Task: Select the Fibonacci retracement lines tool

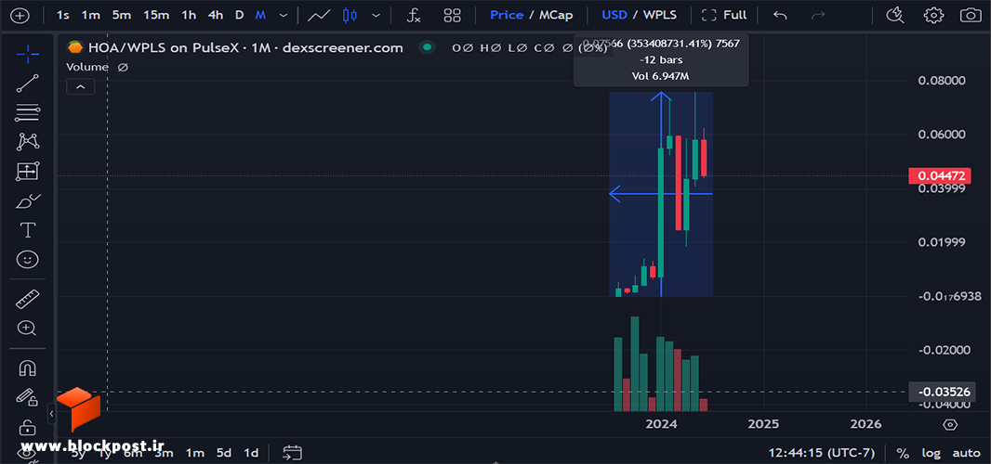Action: [x=27, y=113]
